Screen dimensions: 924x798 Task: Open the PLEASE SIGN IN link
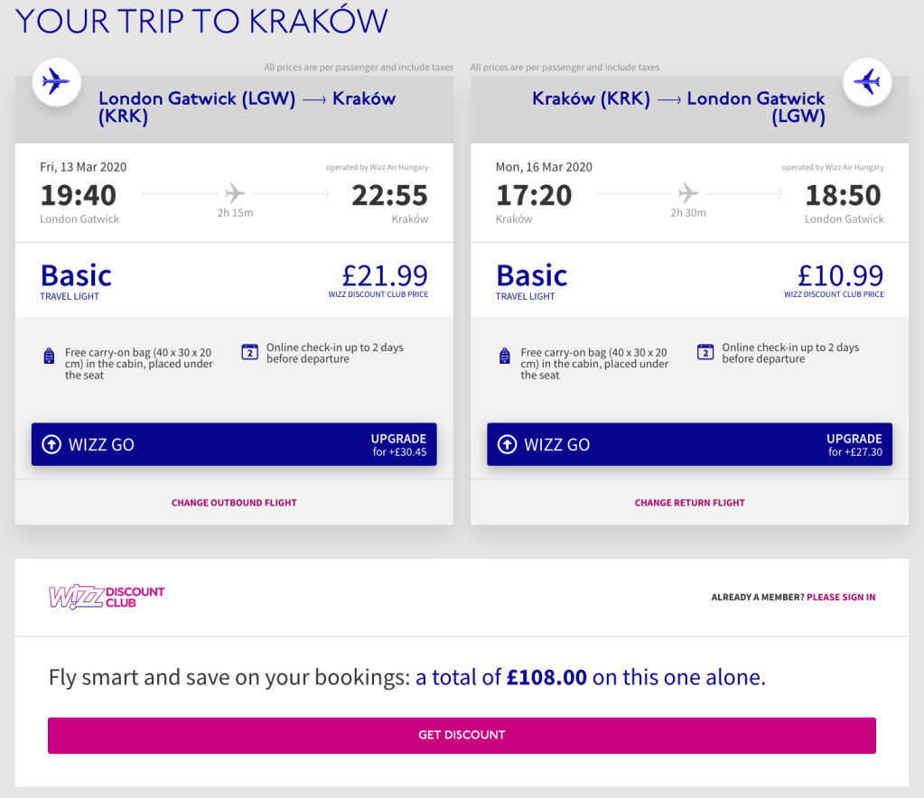coord(841,598)
